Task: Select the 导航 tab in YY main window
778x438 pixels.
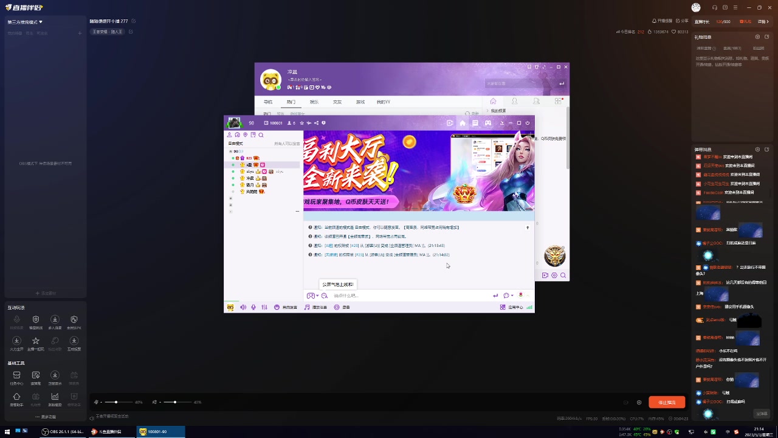Action: [x=268, y=102]
